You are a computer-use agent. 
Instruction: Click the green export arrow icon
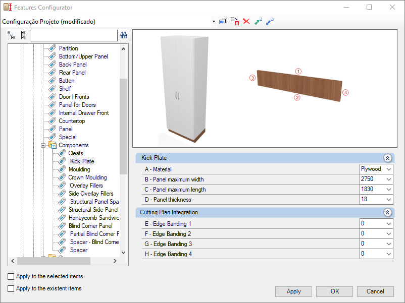[258, 21]
